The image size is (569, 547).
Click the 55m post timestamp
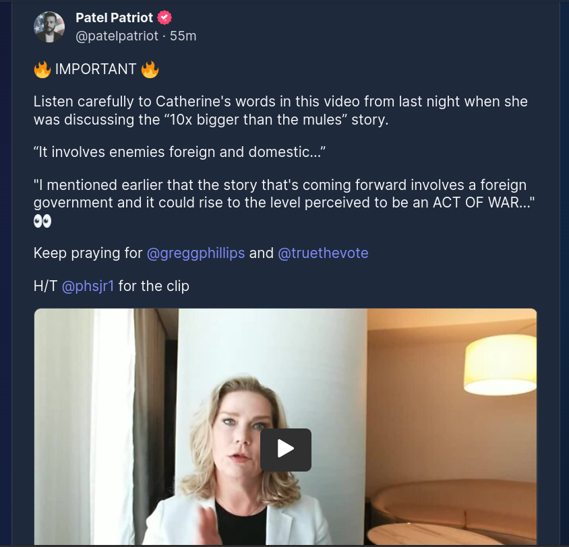coord(183,36)
